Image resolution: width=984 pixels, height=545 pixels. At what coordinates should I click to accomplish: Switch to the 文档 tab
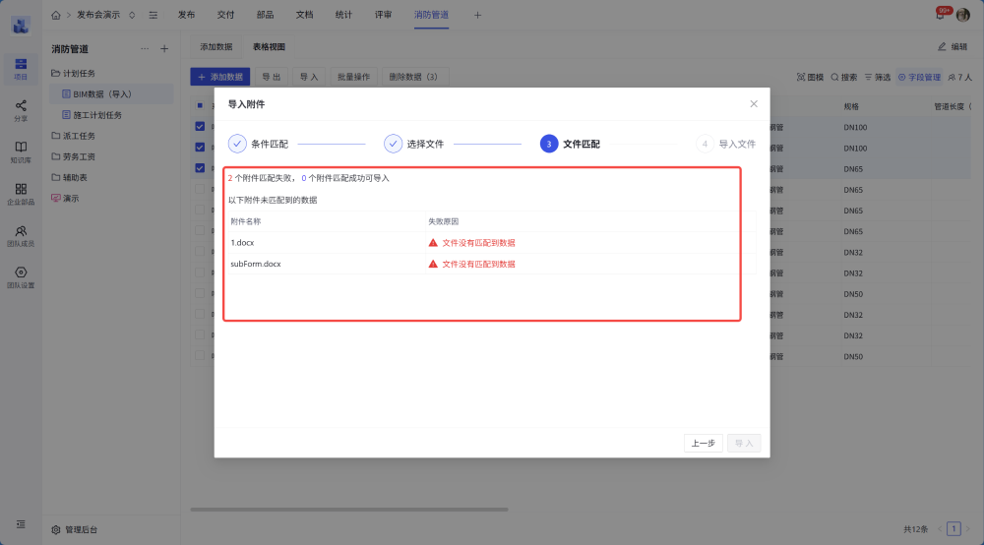[304, 15]
